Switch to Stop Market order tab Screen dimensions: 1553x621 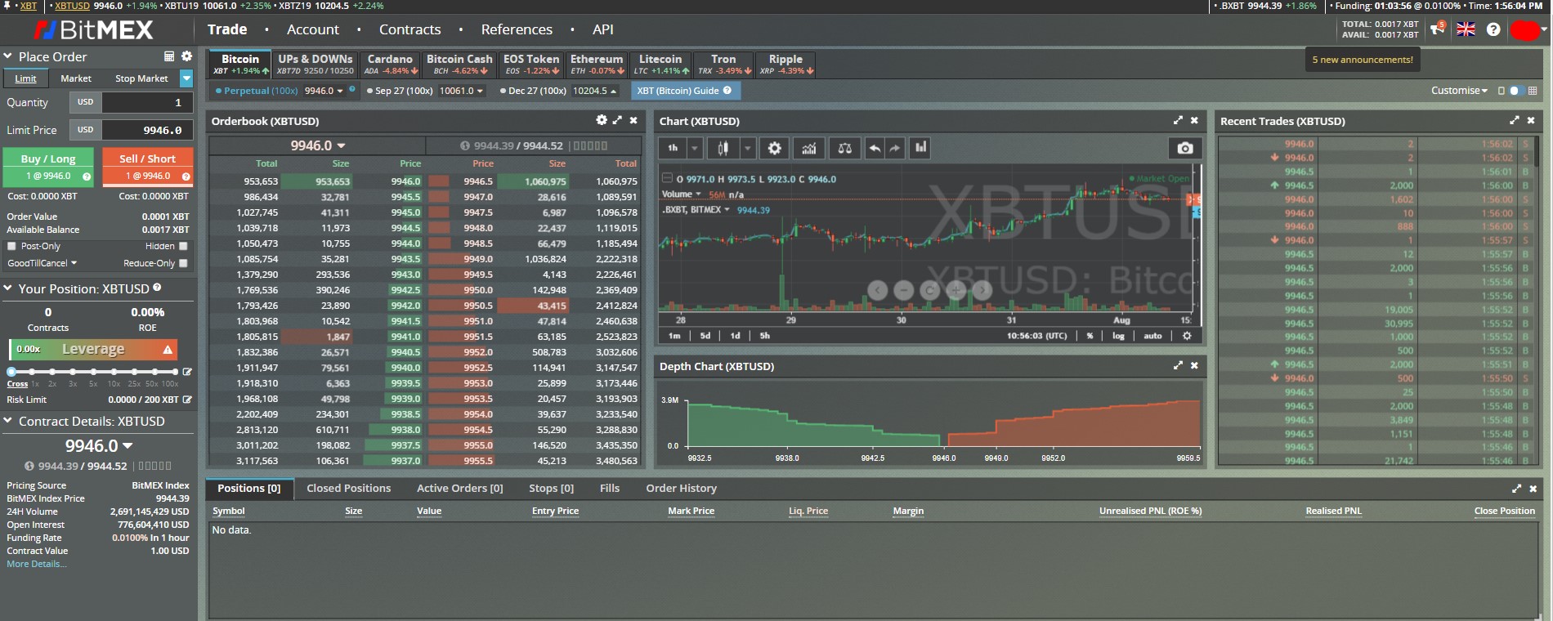[141, 78]
